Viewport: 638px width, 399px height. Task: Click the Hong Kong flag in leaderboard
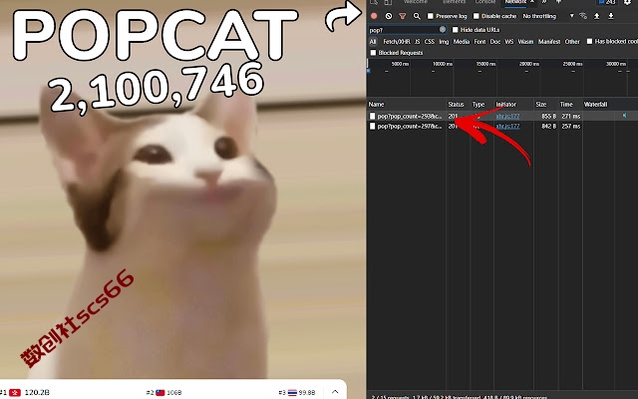[x=15, y=392]
